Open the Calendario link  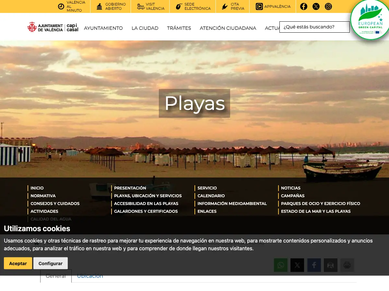point(211,196)
